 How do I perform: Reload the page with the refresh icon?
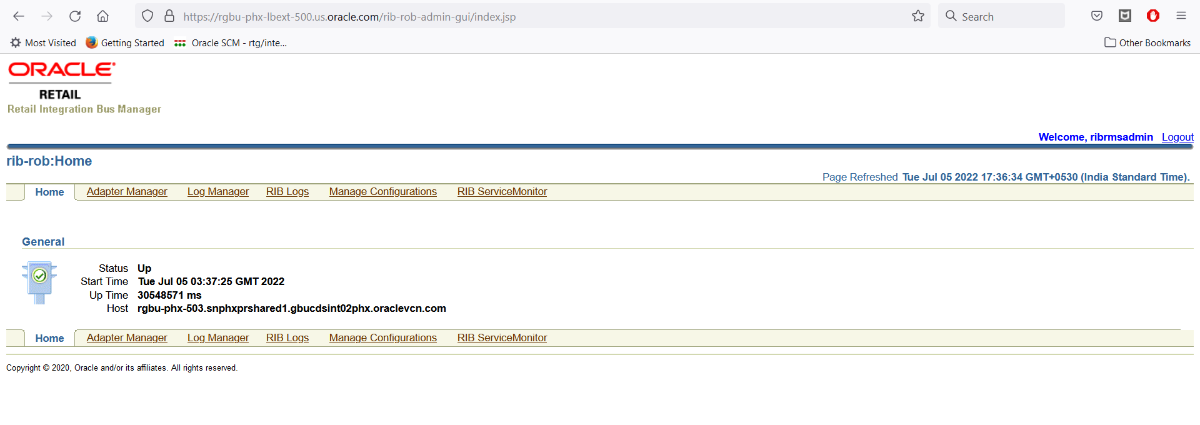point(75,16)
